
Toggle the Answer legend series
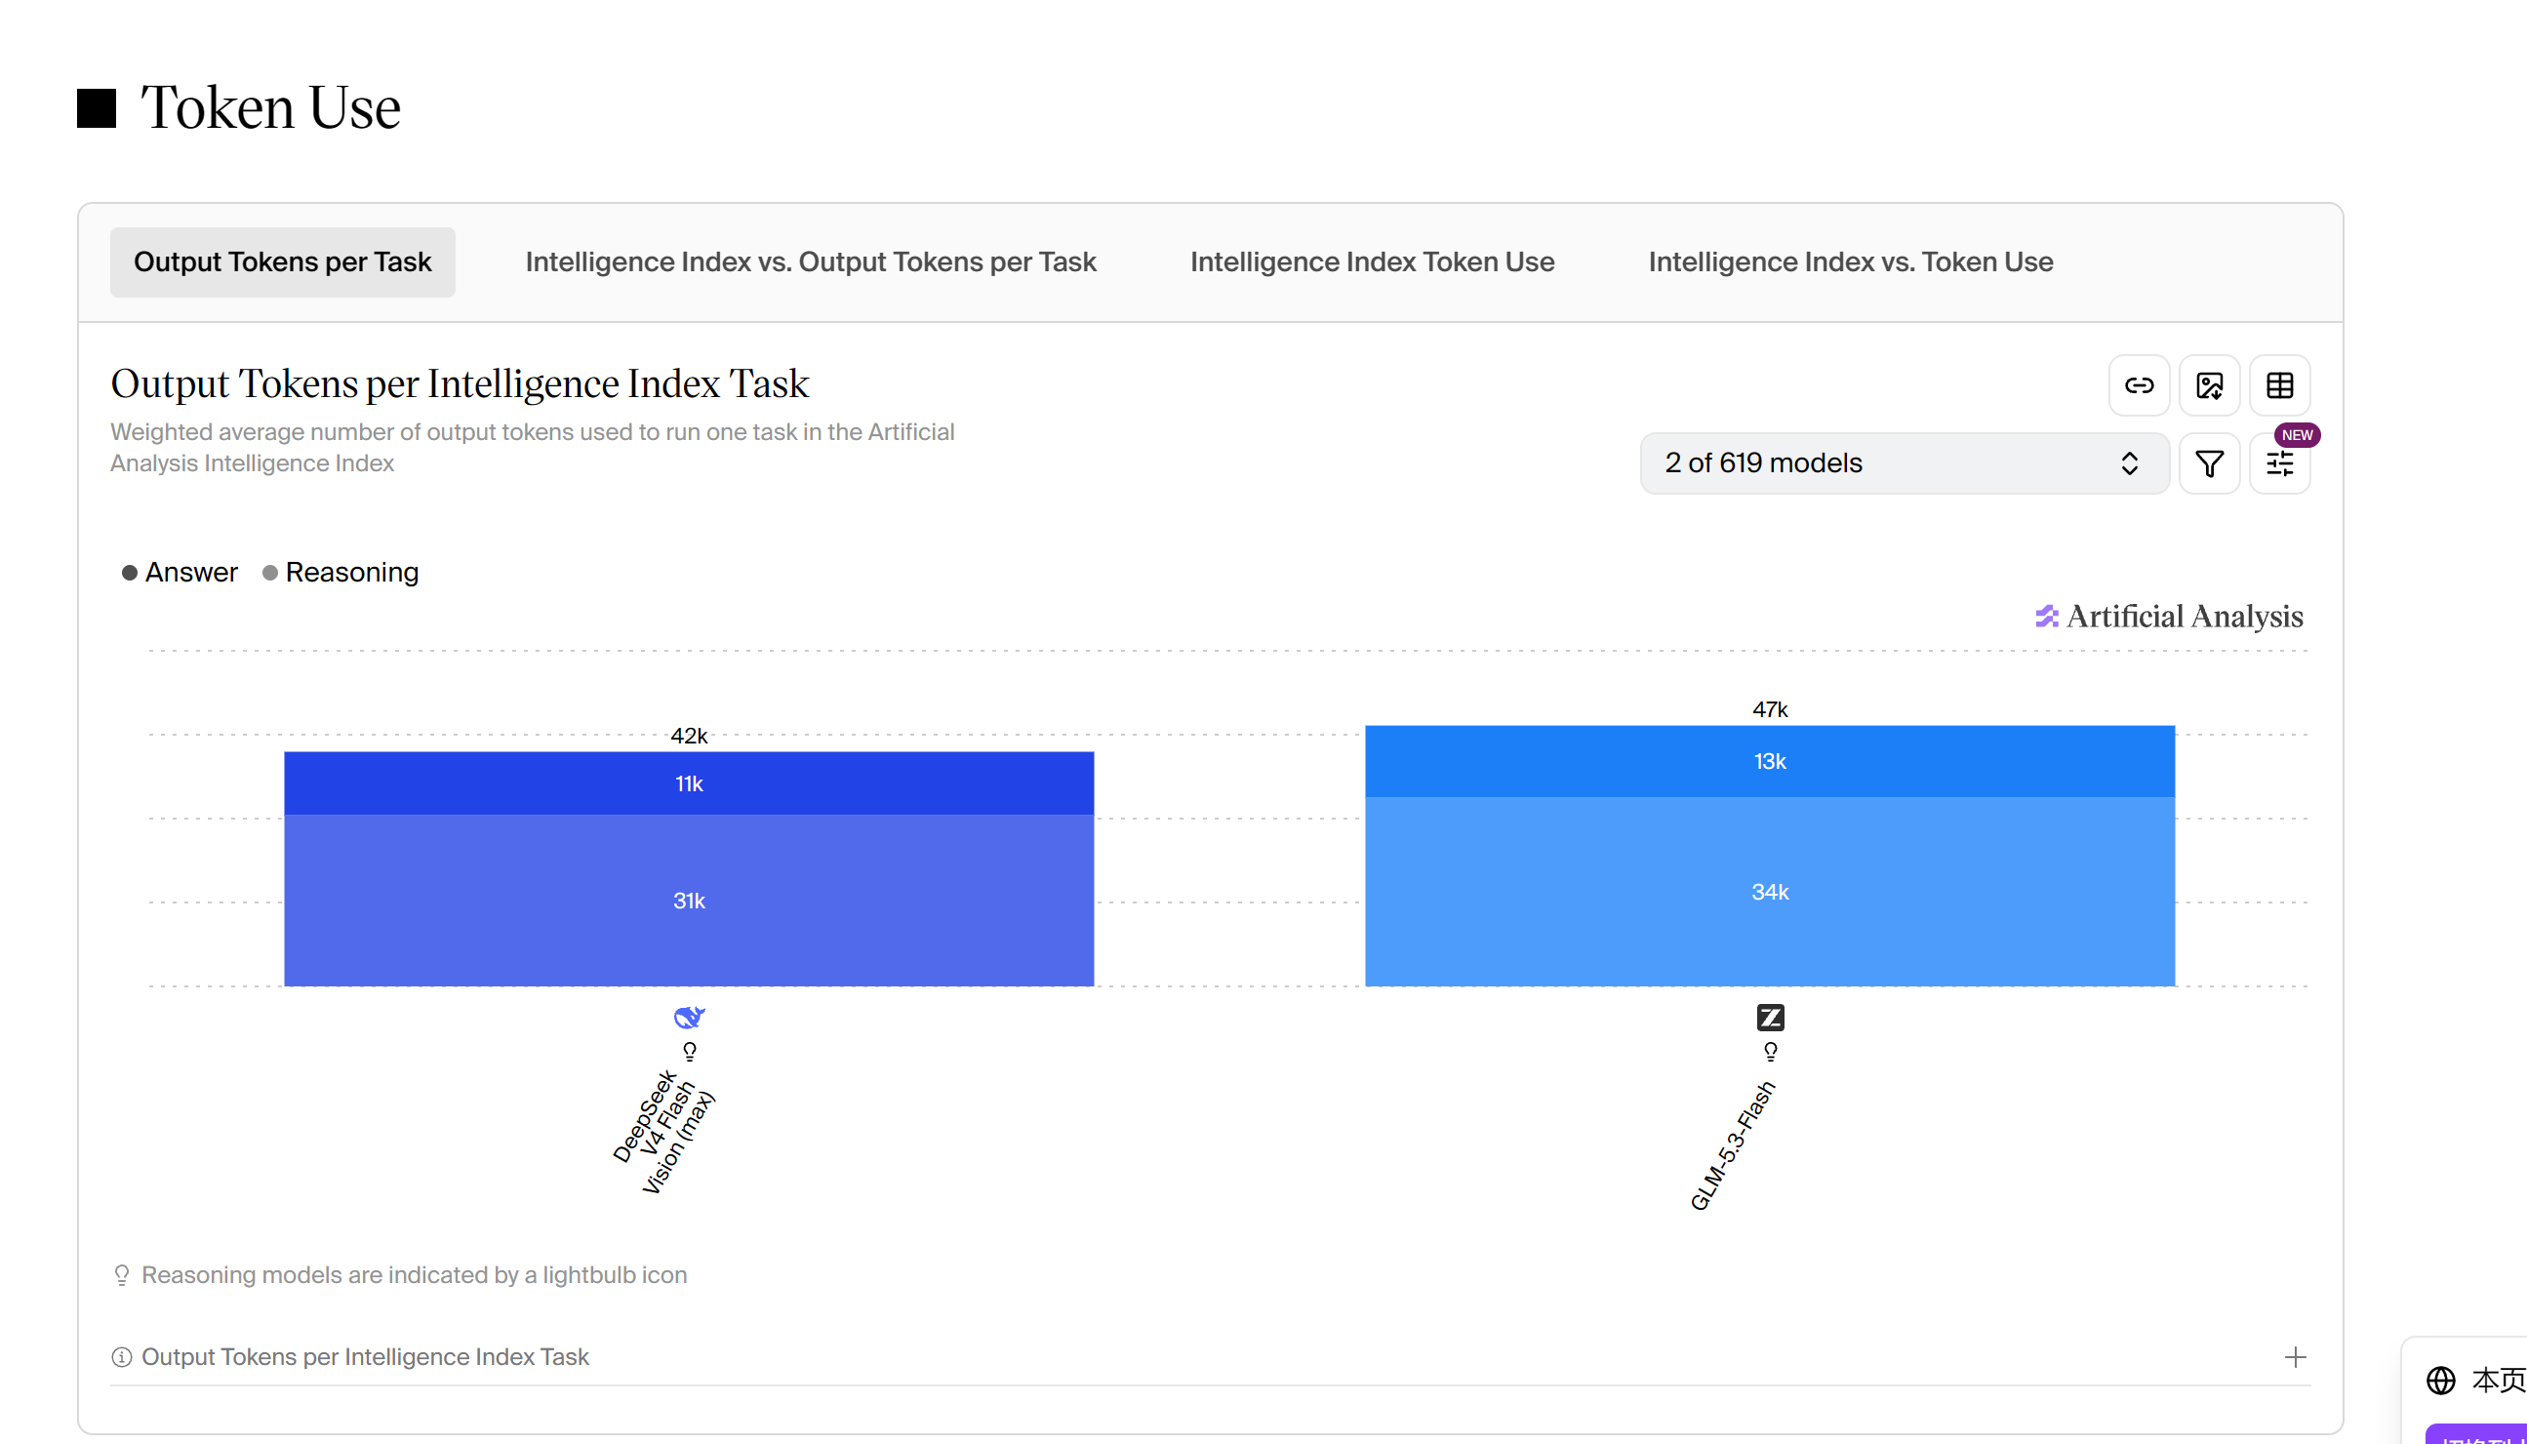pyautogui.click(x=180, y=573)
